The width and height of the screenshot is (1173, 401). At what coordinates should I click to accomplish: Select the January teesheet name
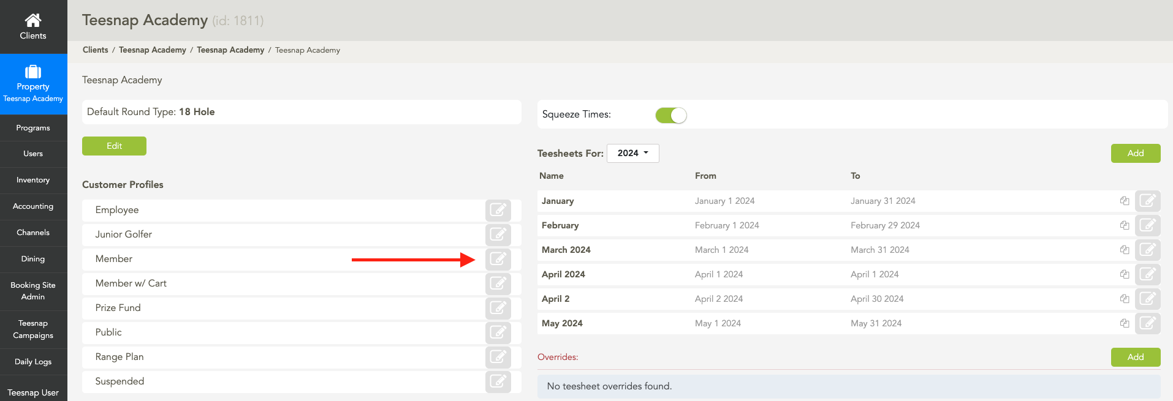pos(558,201)
